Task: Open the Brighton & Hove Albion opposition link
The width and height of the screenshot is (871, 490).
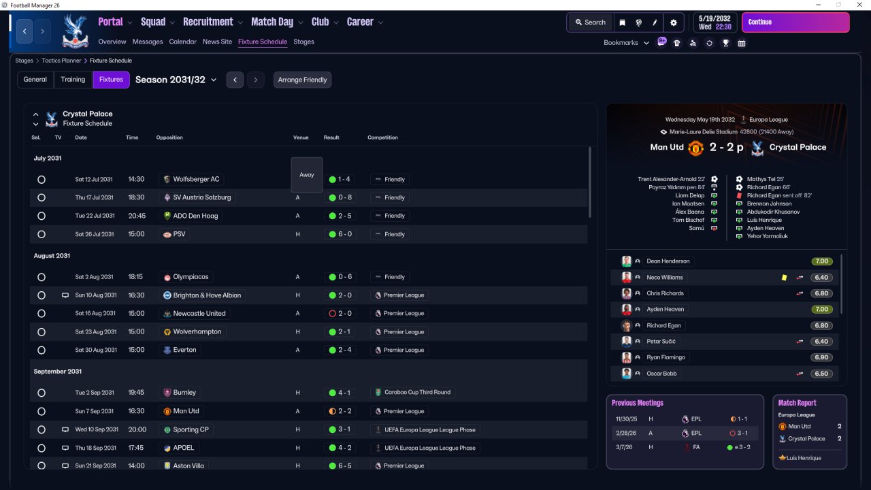Action: pos(202,295)
